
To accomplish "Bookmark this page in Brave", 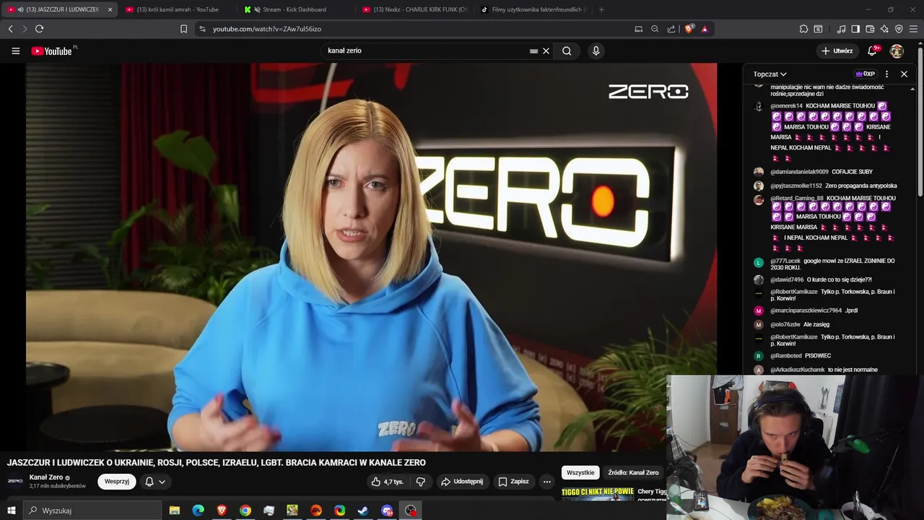I will click(183, 29).
